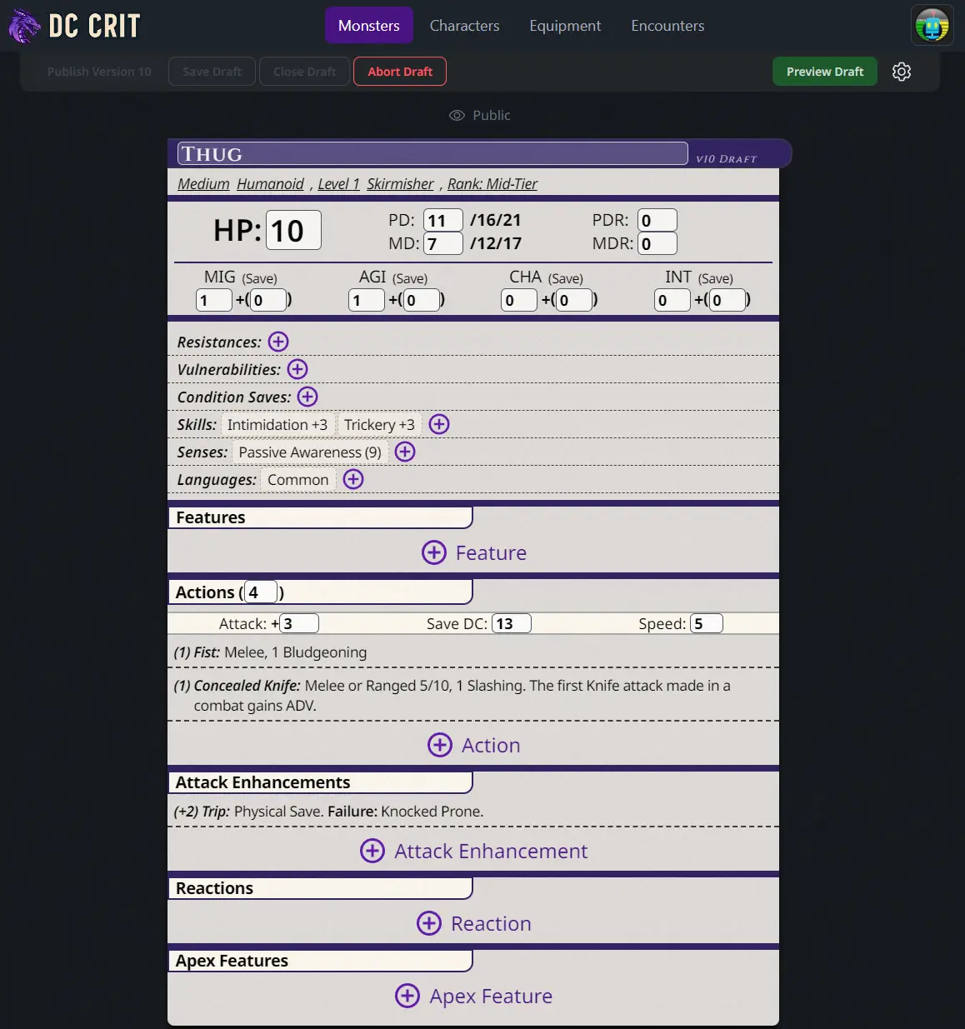Edit the CHA attribute value
Screen dimensions: 965x1029
click(519, 300)
